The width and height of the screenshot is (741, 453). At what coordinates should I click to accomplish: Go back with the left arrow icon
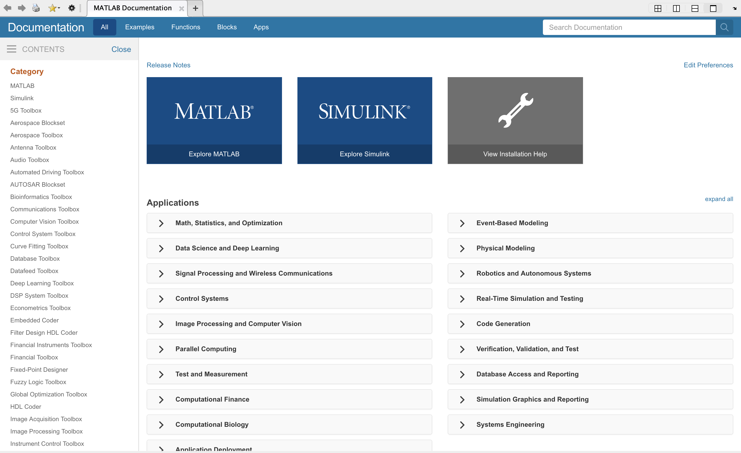7,8
